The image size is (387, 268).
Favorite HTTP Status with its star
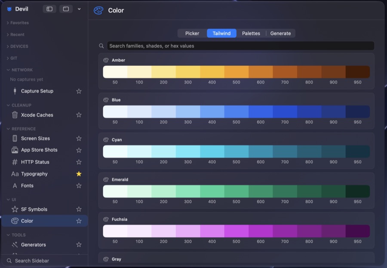pos(79,162)
